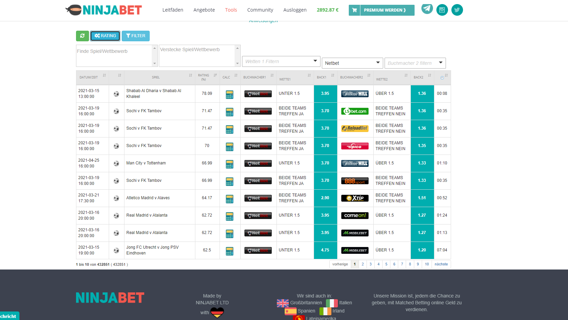
Task: Open calculator for Sochi row with ReloadBet
Action: (230, 129)
